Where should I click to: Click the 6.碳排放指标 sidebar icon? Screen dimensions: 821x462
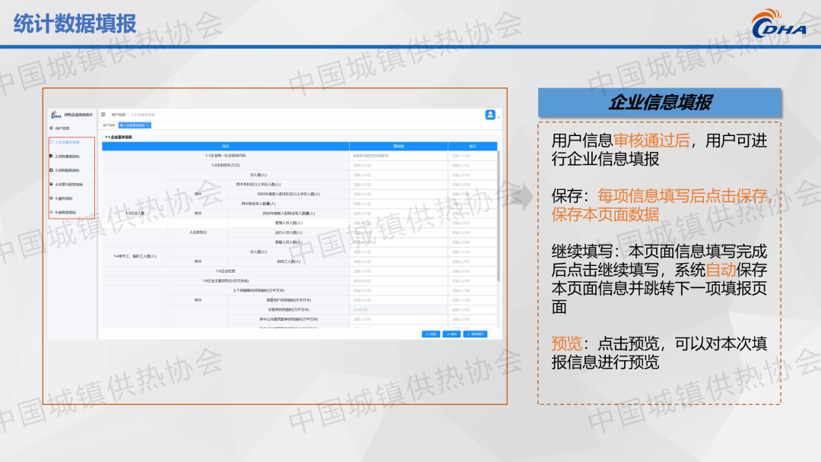(51, 212)
